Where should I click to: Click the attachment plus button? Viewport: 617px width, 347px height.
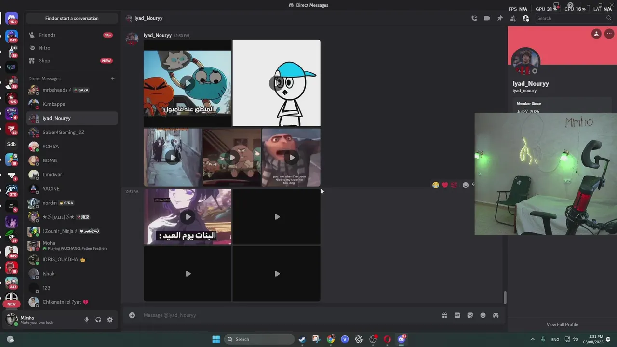[132, 315]
